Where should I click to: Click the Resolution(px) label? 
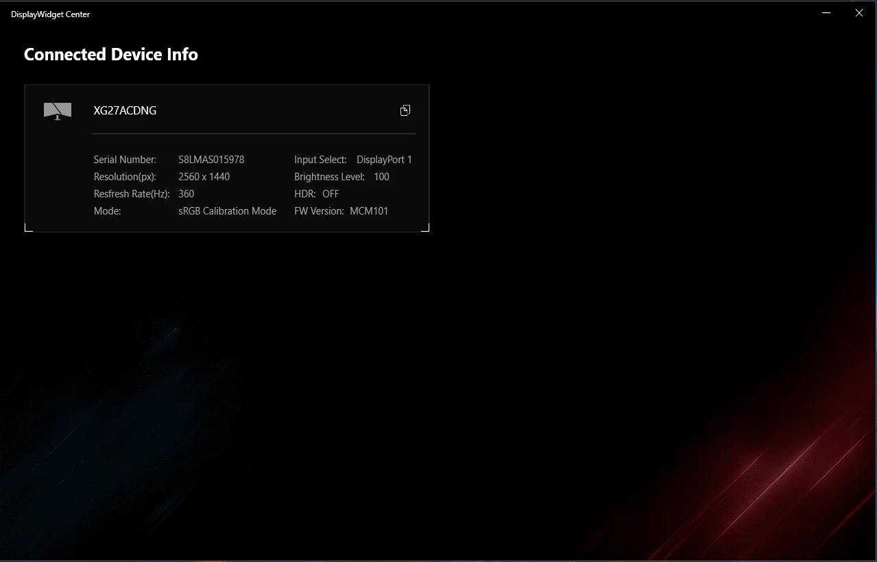point(125,177)
